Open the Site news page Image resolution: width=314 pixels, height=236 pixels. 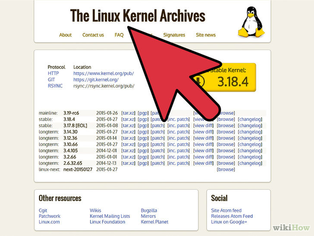206,35
